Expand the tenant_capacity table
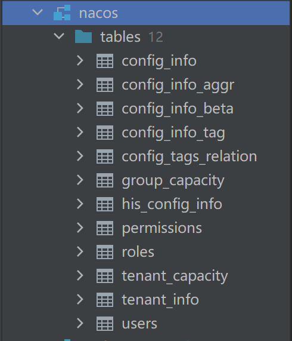Viewport: 292px width, 341px height. (80, 275)
